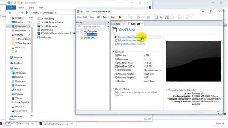Select Local Disk (C:) in navigation pane
The height and width of the screenshot is (128, 228).
(22, 102)
